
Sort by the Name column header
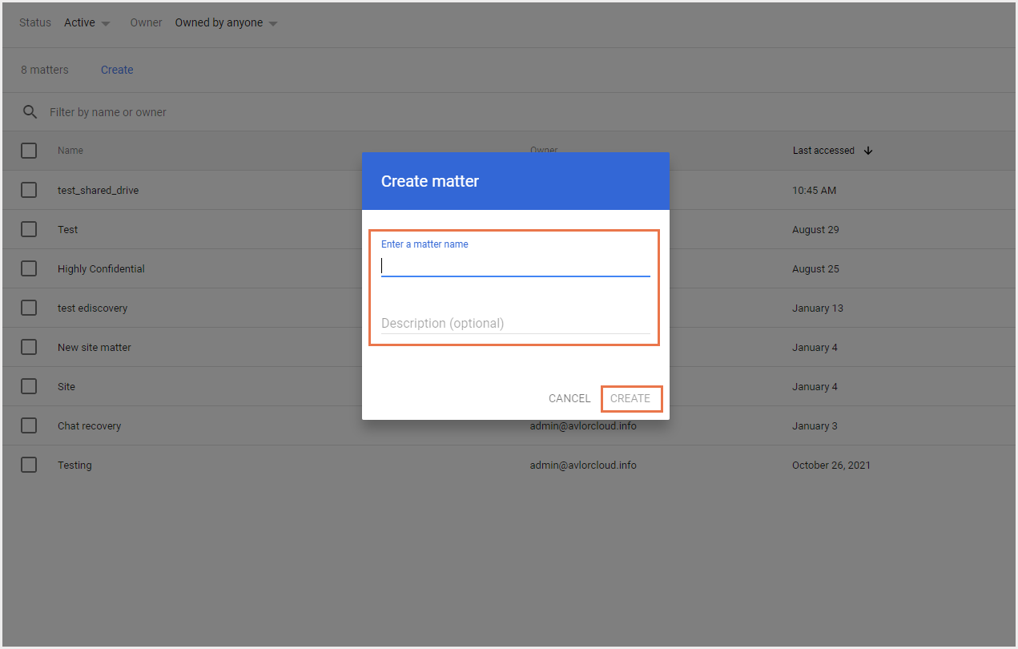(70, 151)
